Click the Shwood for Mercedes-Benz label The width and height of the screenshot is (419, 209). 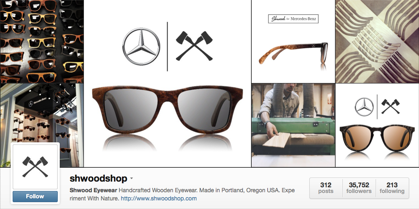click(x=293, y=19)
